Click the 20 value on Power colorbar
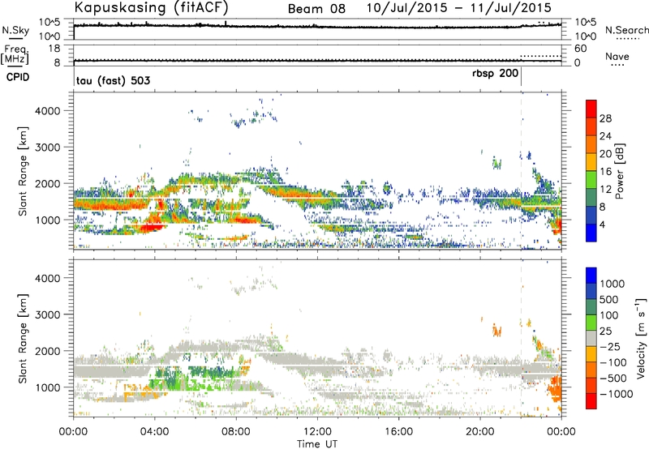Viewport: 649px width, 449px height. point(605,154)
